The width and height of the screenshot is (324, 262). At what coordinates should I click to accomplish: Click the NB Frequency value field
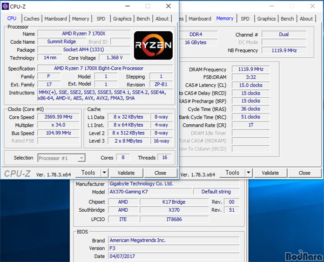[x=284, y=50]
